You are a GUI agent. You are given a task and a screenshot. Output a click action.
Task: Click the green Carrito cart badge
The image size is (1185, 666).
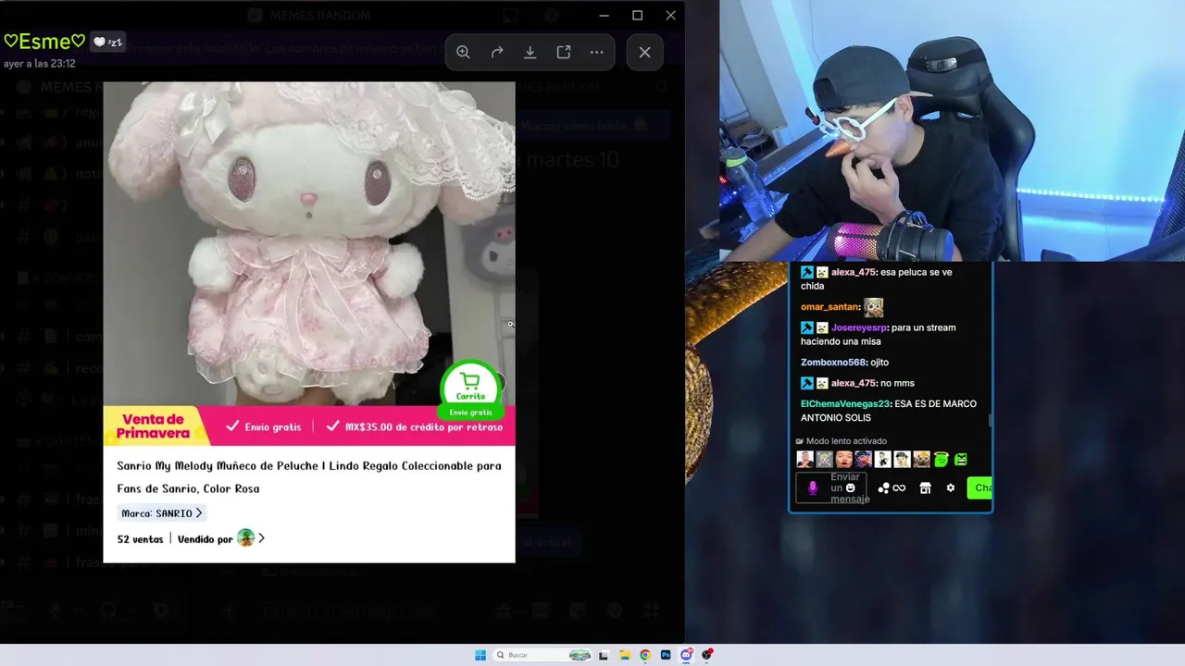470,388
